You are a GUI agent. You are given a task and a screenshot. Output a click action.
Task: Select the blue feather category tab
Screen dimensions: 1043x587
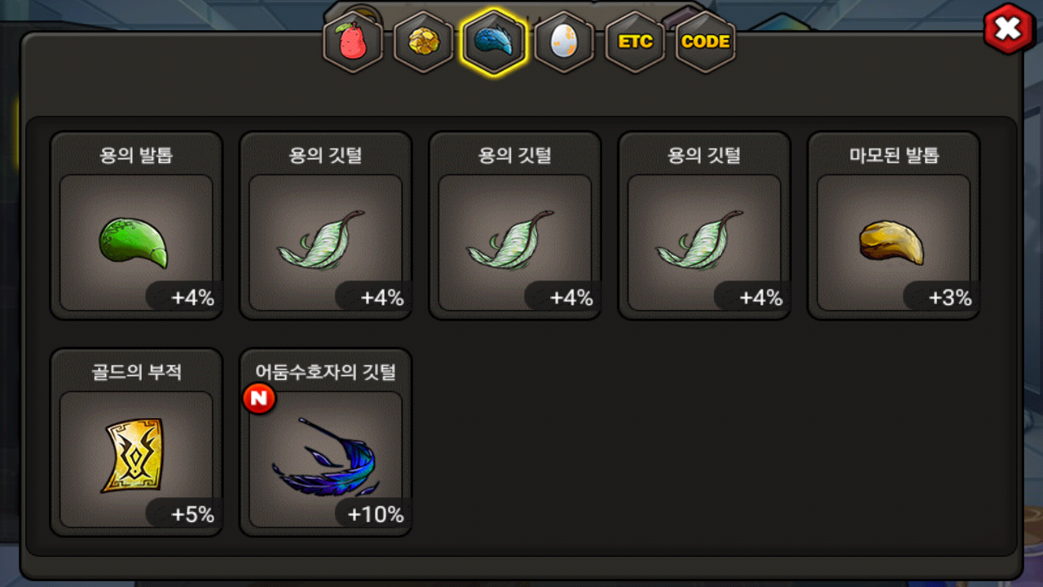(x=494, y=42)
